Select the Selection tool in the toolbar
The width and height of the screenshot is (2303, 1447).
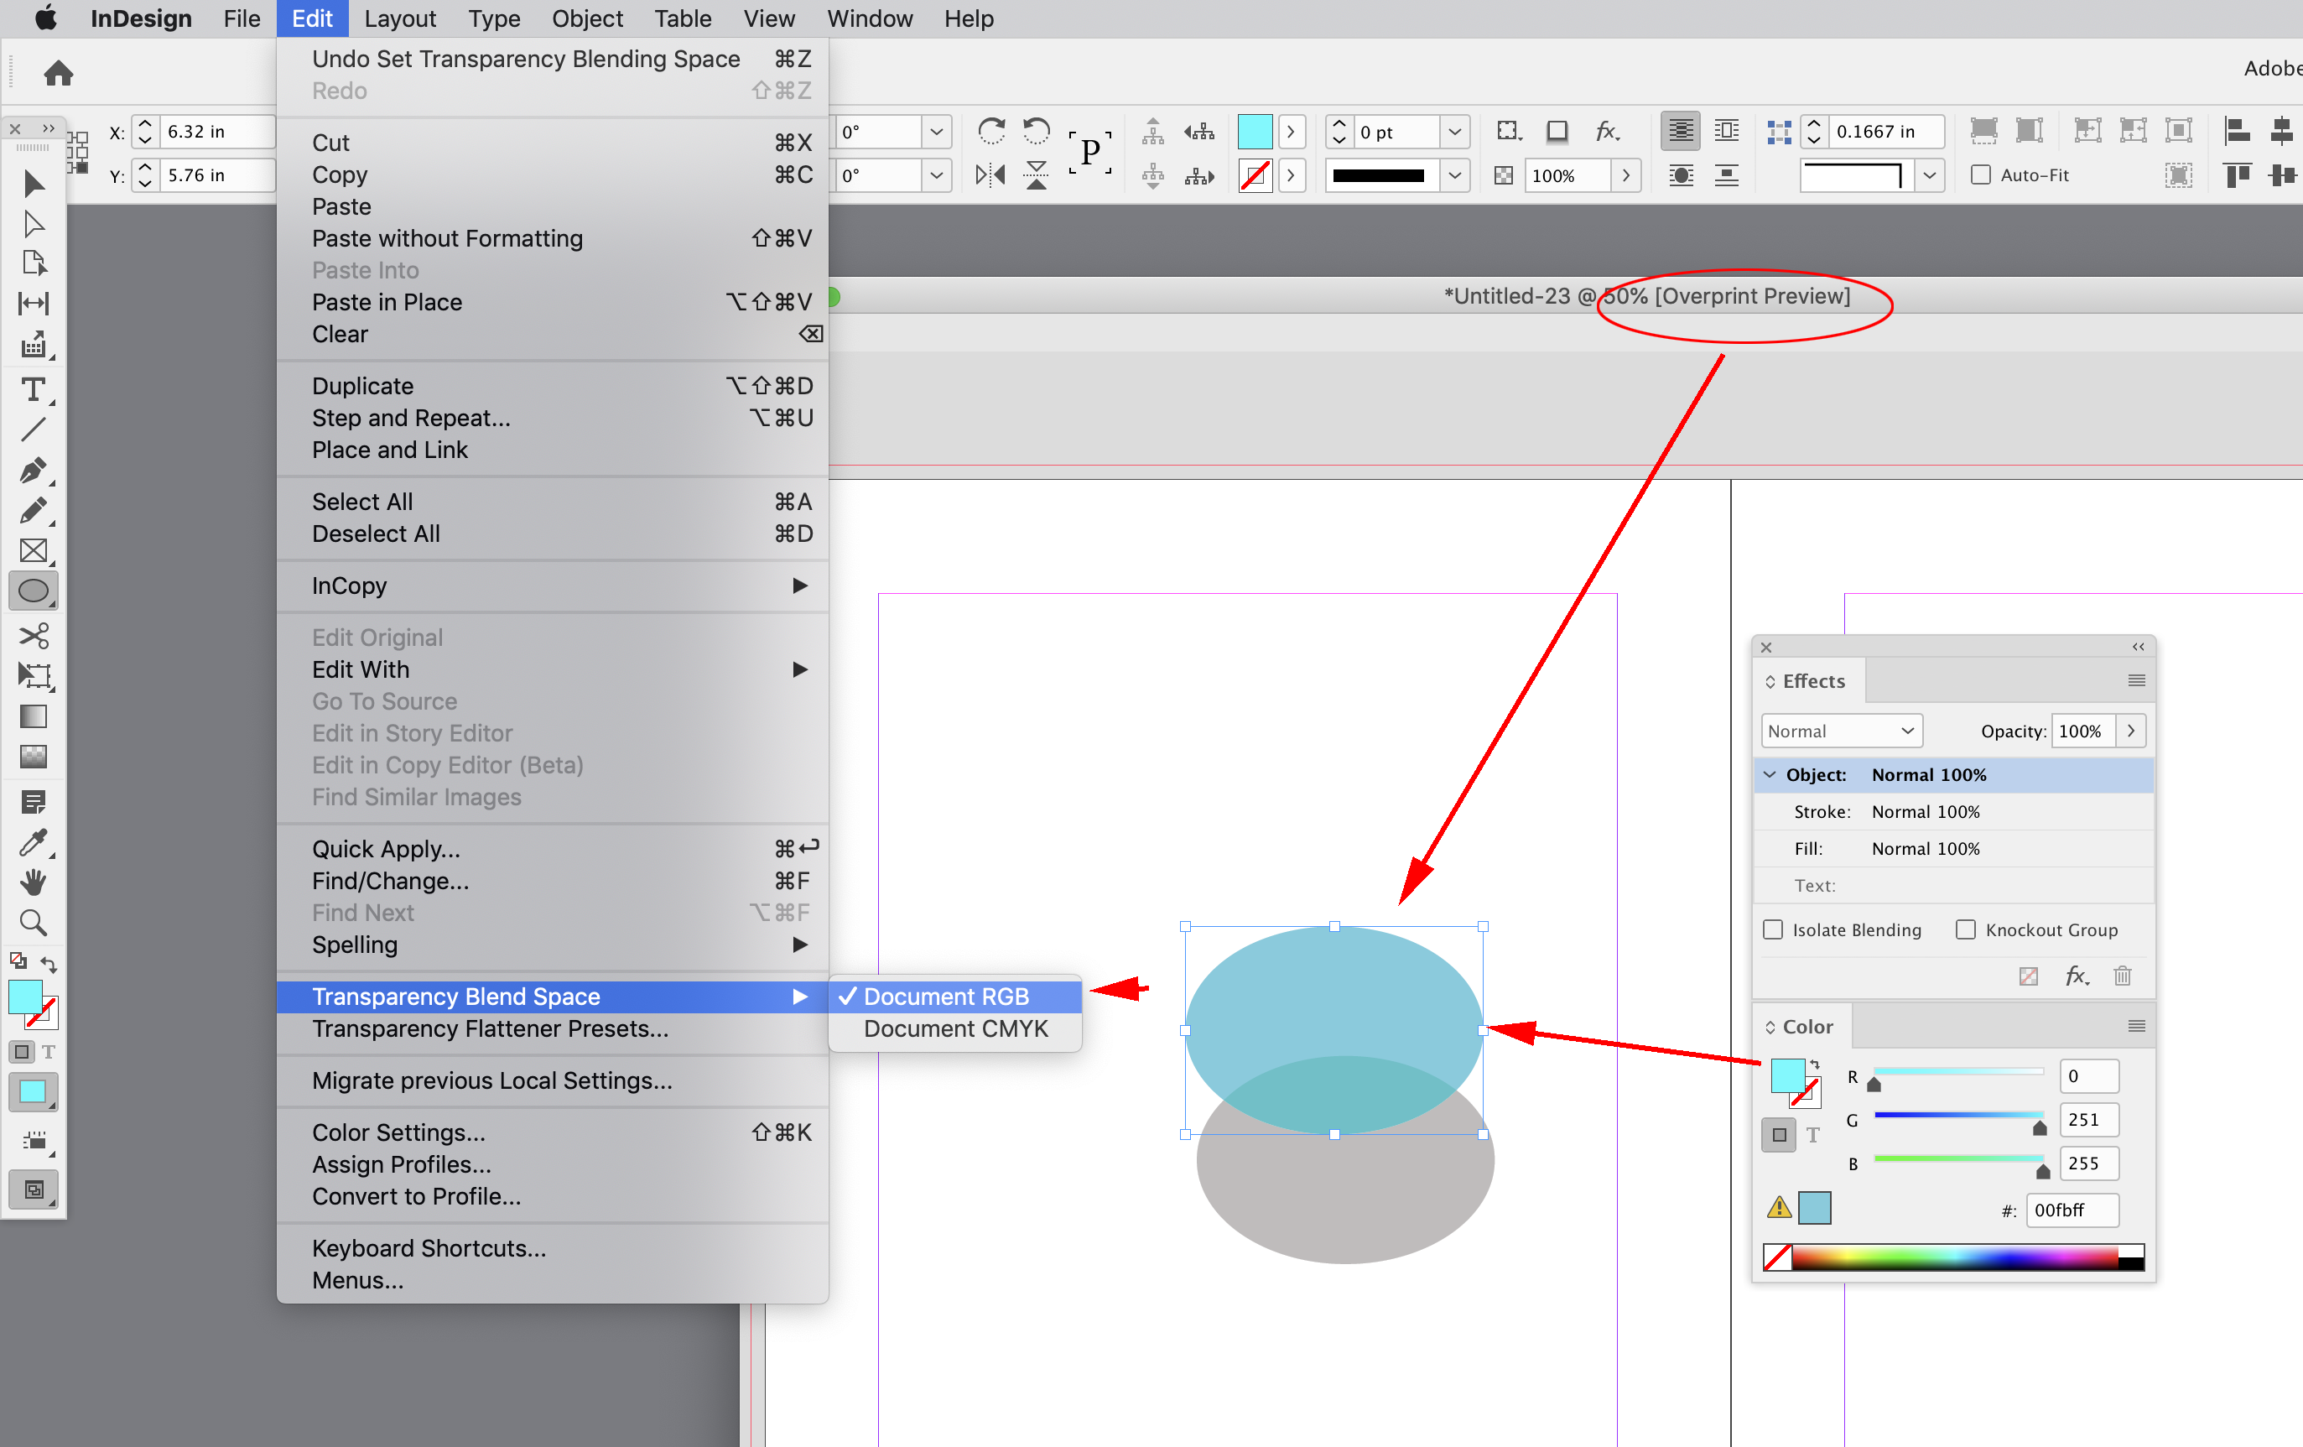(x=34, y=184)
